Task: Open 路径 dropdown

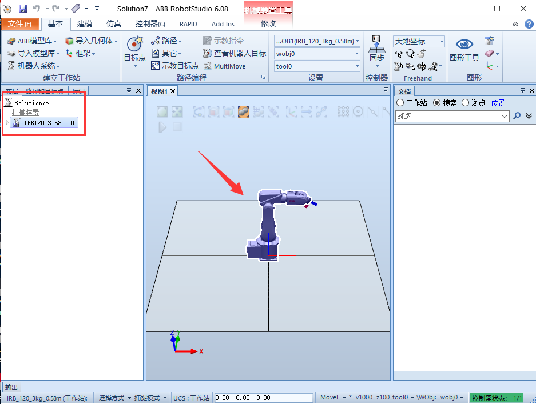Action: (166, 41)
